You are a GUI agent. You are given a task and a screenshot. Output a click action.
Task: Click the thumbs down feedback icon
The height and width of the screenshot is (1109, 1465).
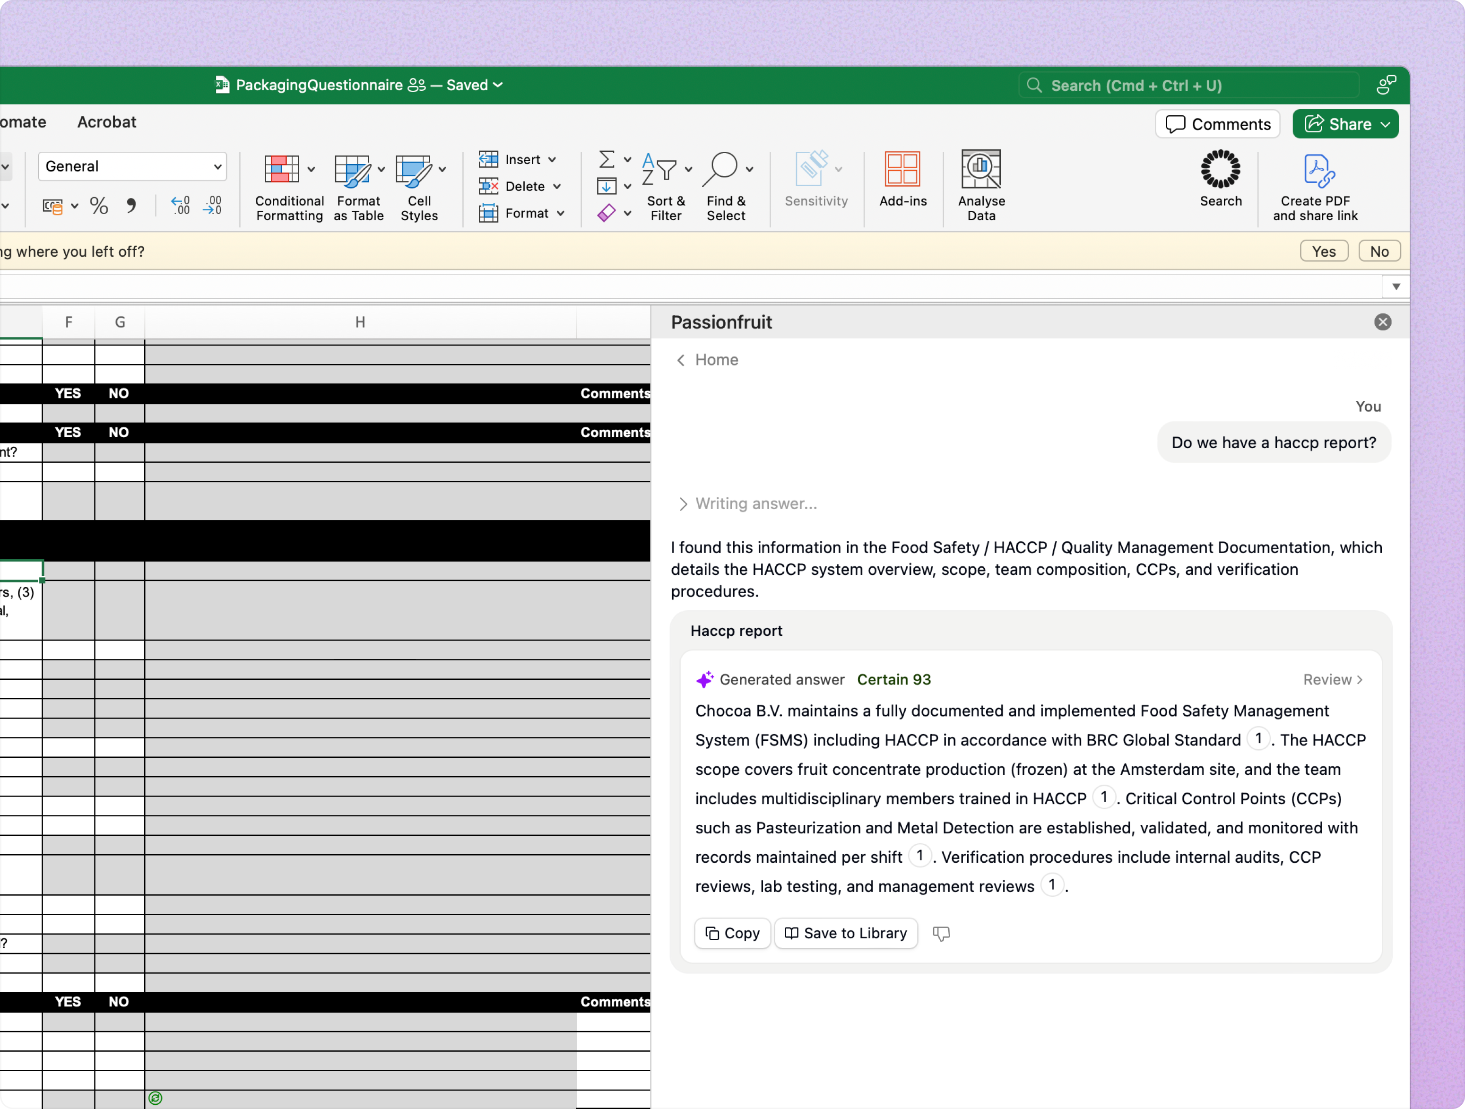tap(941, 934)
